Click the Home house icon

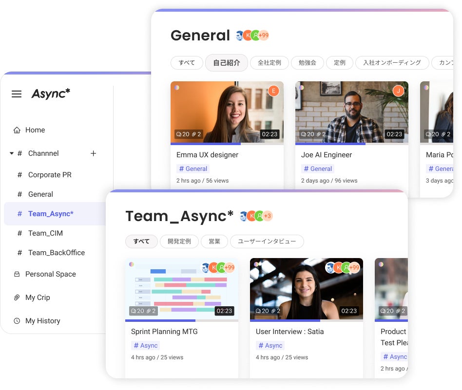(17, 130)
